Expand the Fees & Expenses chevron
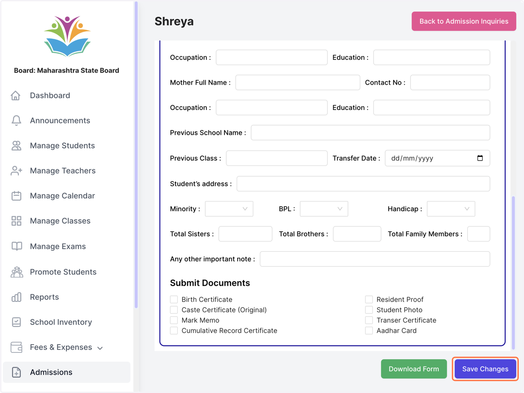The image size is (524, 393). point(100,348)
